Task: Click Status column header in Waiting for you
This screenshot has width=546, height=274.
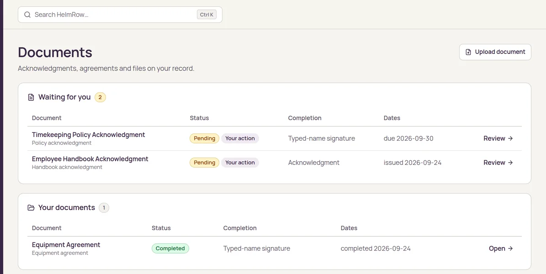Action: (199, 118)
